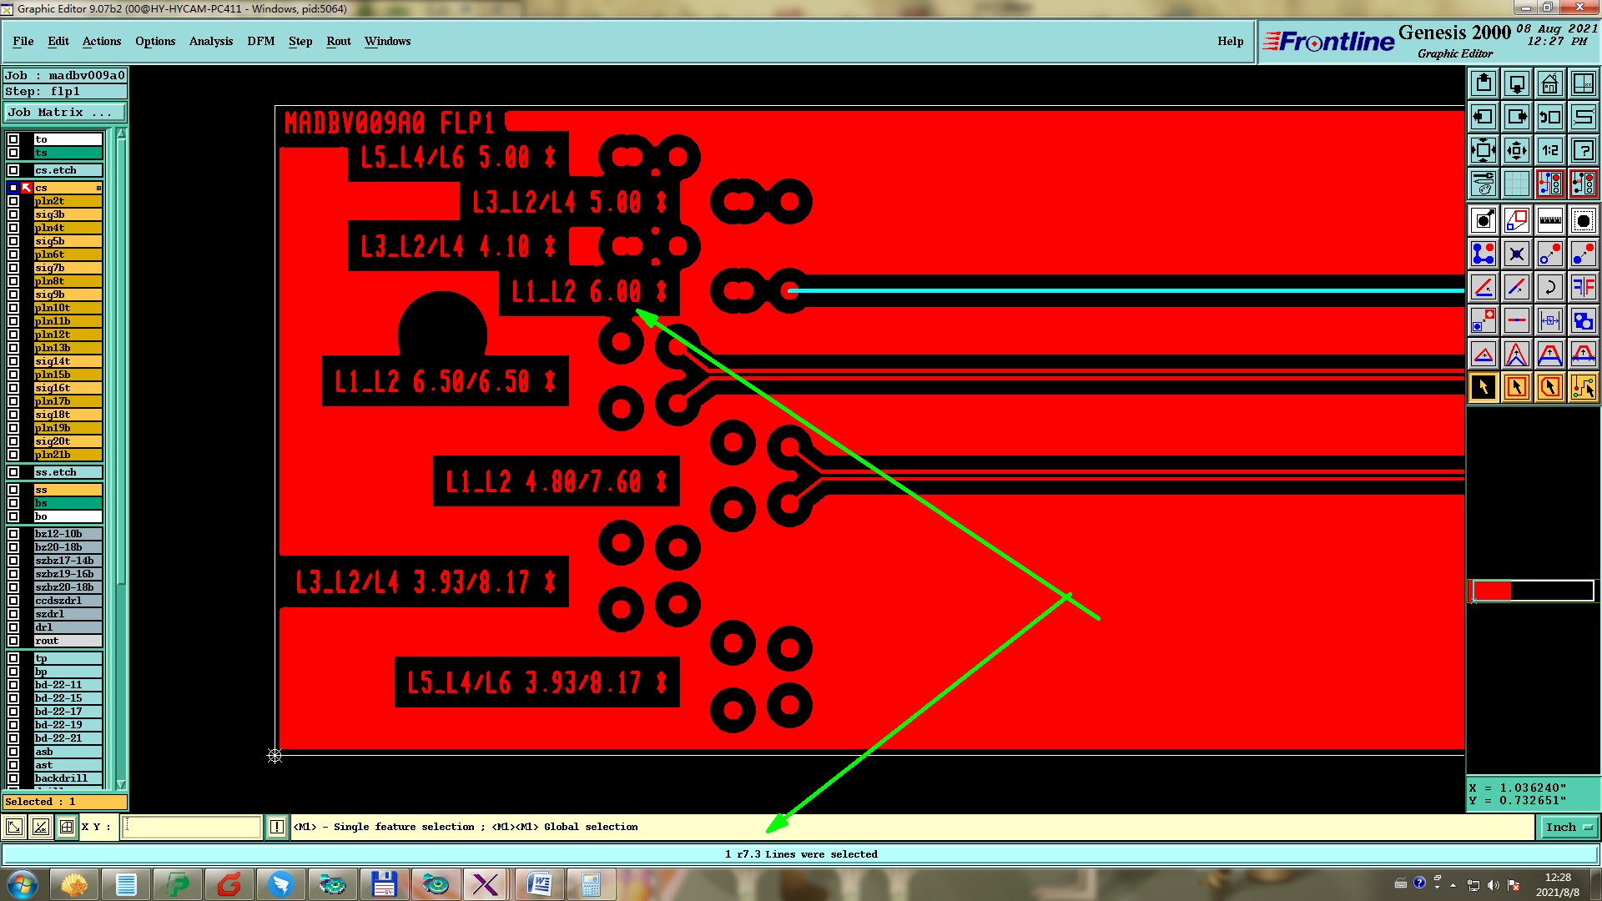
Task: Toggle the grid display icon
Action: [1516, 184]
